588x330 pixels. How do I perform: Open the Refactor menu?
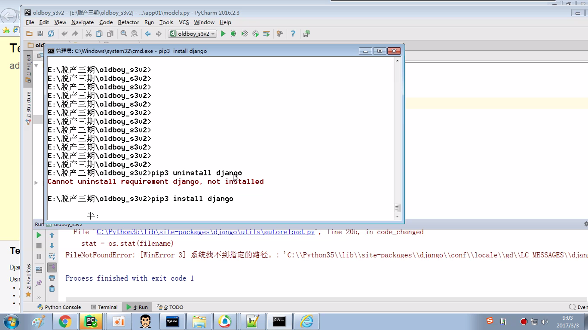(x=129, y=22)
